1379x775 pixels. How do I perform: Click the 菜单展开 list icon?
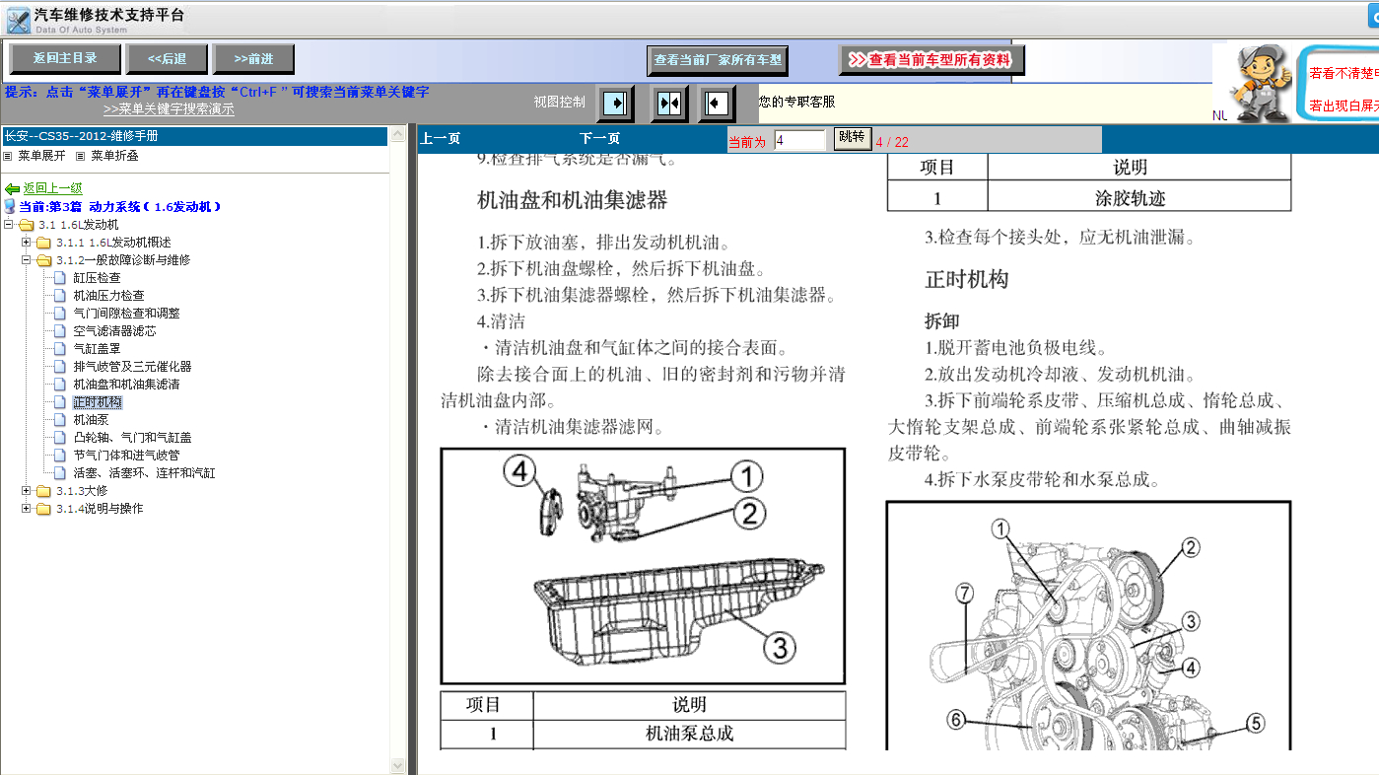pyautogui.click(x=8, y=156)
